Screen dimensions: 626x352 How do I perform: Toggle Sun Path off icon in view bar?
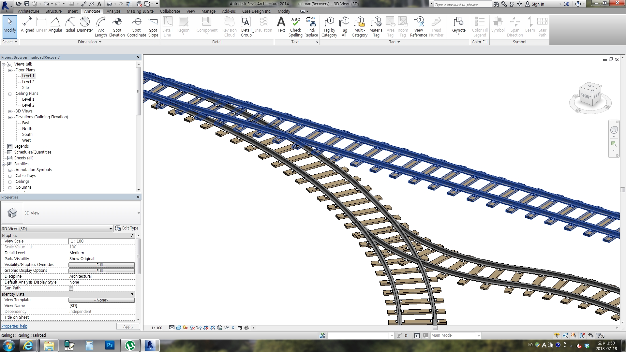coord(185,328)
